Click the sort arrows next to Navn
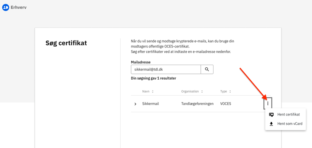 click(x=153, y=92)
